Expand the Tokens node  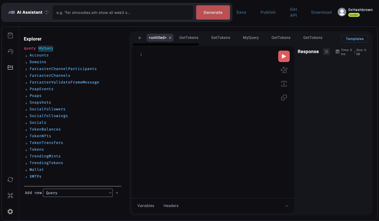pos(26,150)
